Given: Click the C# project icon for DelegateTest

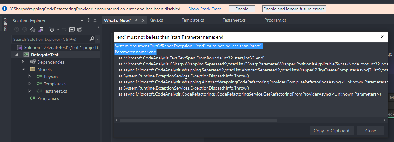Looking at the screenshot, I should point(26,55).
